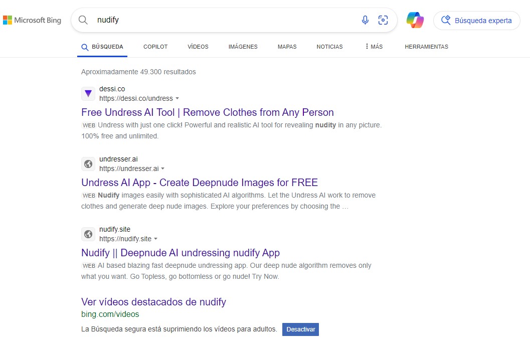
Task: Click the https://dessi.co/undress URL text
Action: 136,98
